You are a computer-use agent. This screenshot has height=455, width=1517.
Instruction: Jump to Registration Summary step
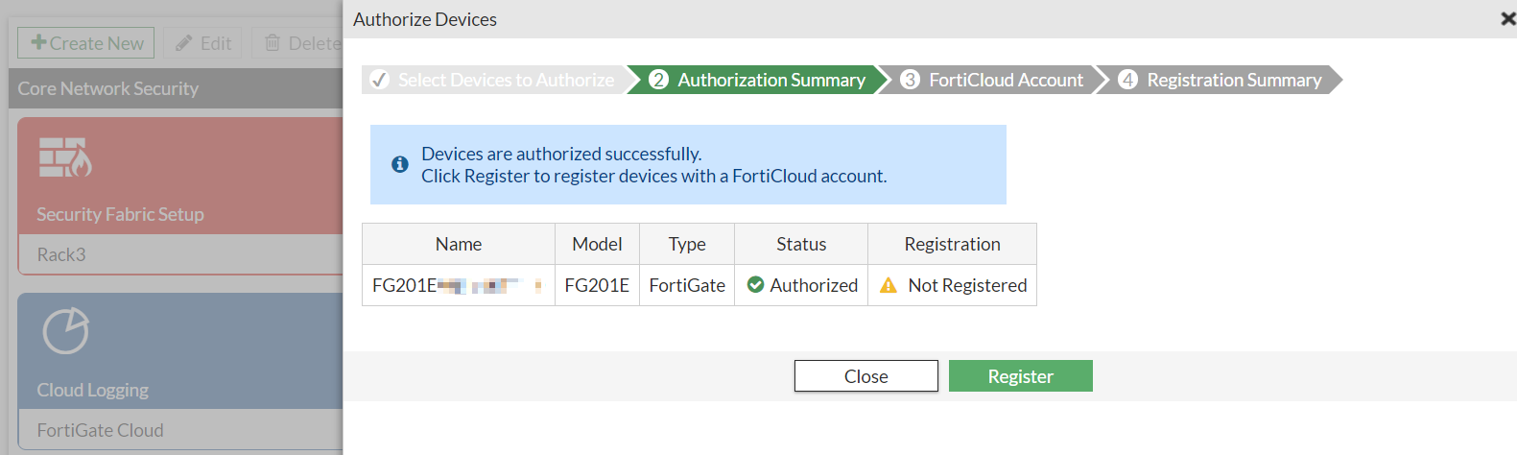click(1221, 80)
